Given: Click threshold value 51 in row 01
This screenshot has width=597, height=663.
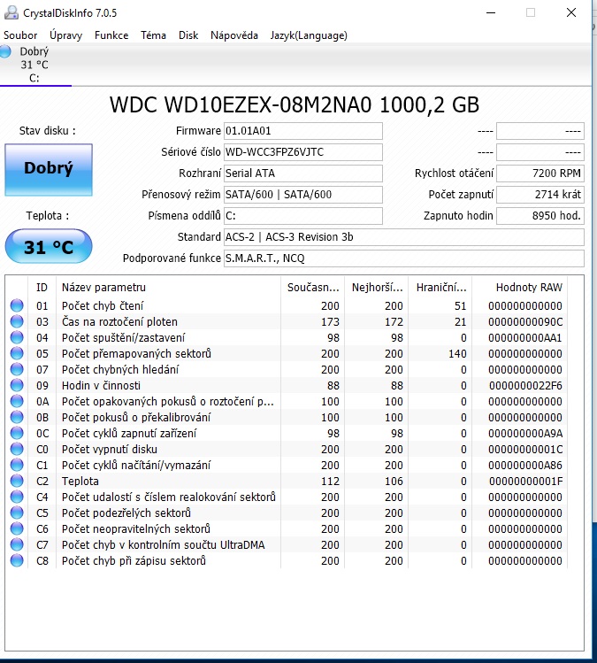Looking at the screenshot, I should (460, 305).
